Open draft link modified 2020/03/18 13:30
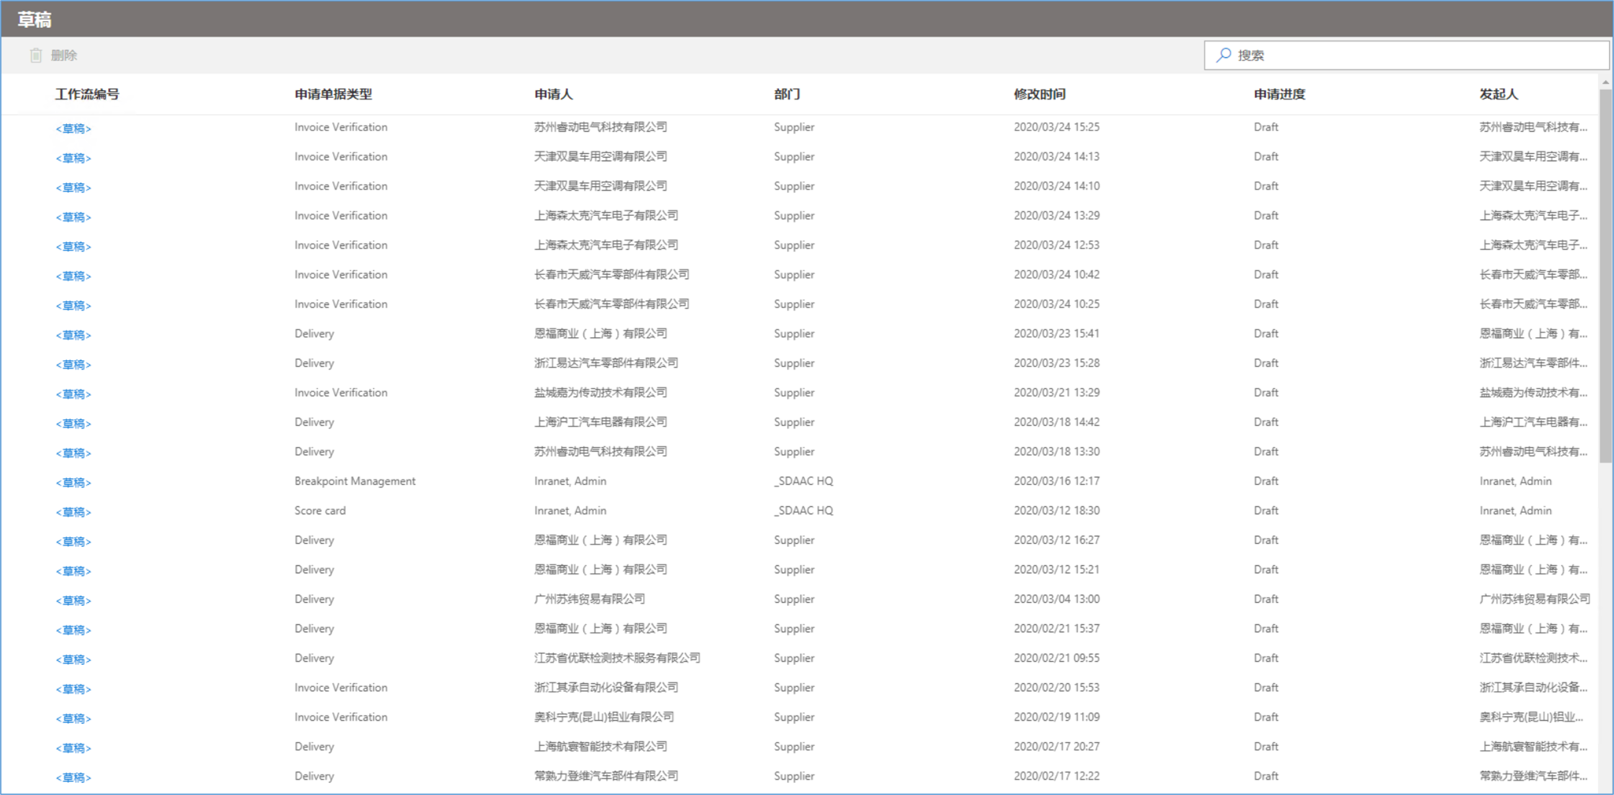The width and height of the screenshot is (1614, 795). pos(73,453)
